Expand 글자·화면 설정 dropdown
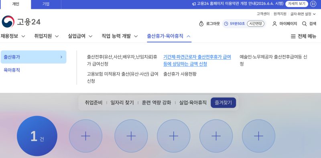 pyautogui.click(x=303, y=14)
